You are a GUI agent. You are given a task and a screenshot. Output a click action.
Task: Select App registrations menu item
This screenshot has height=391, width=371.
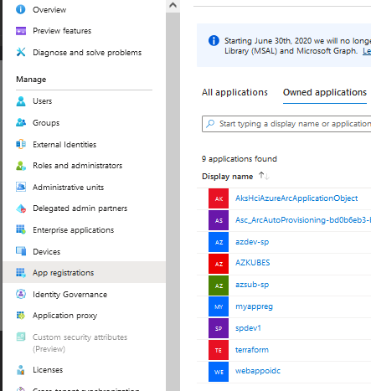point(84,272)
